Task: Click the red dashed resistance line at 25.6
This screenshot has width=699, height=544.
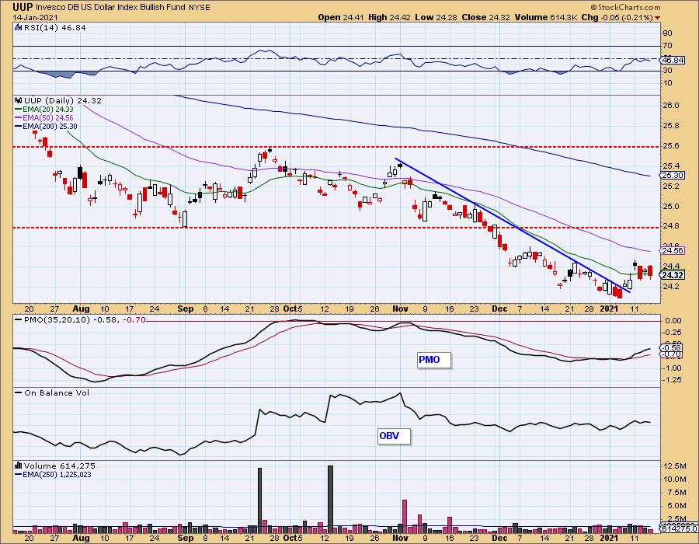Action: coord(336,146)
